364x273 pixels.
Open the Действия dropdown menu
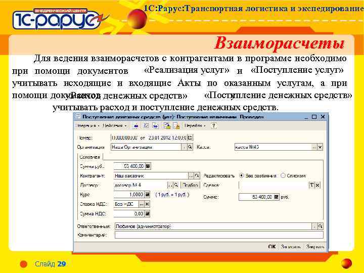[114, 125]
